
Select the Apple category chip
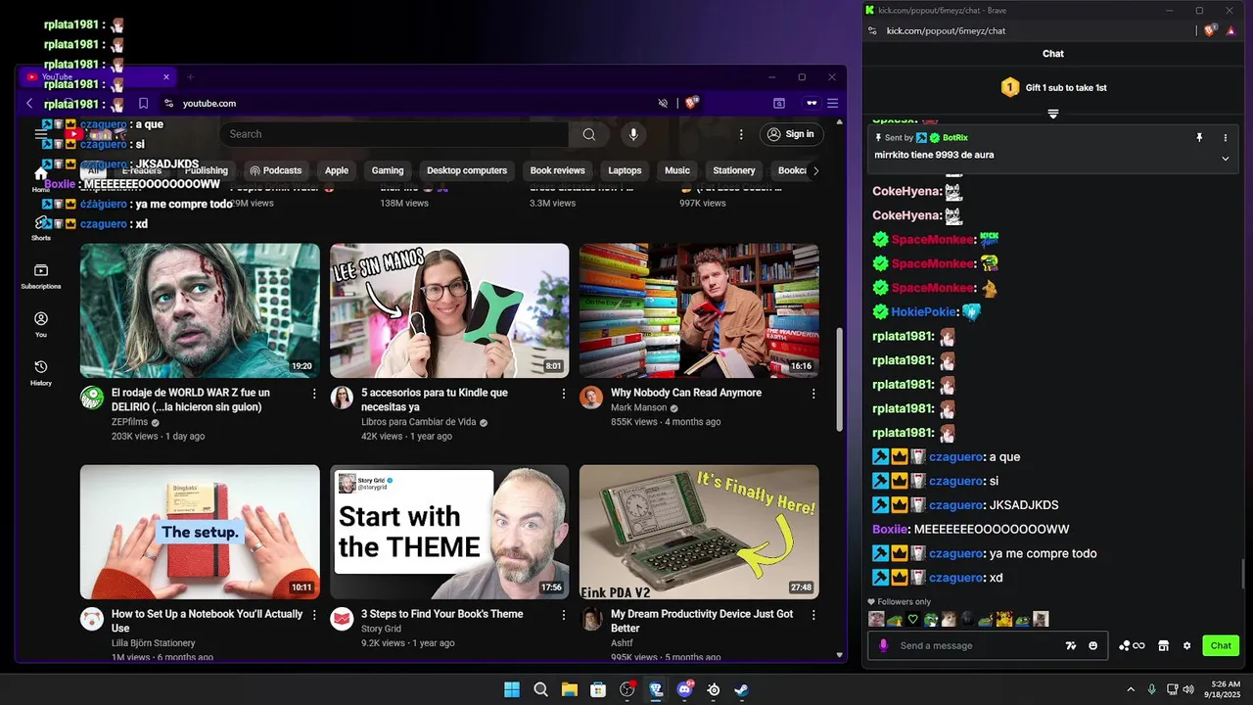(x=337, y=170)
